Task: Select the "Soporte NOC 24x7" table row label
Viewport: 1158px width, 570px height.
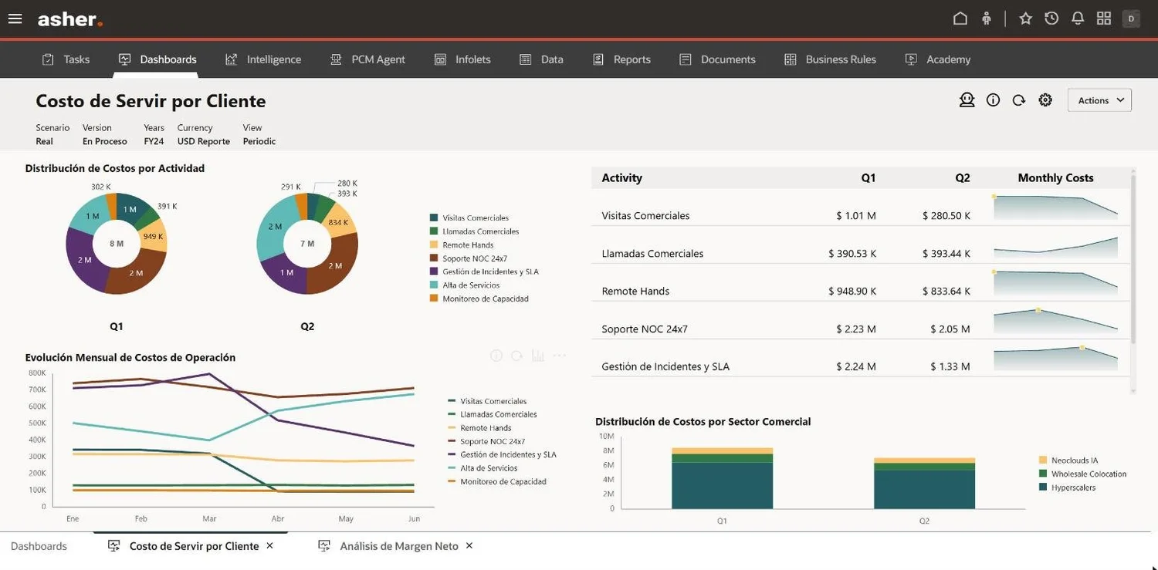Action: click(x=645, y=329)
